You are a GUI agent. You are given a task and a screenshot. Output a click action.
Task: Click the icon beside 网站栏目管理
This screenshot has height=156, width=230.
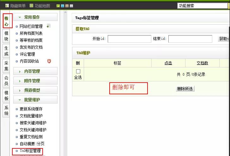pyautogui.click(x=49, y=26)
